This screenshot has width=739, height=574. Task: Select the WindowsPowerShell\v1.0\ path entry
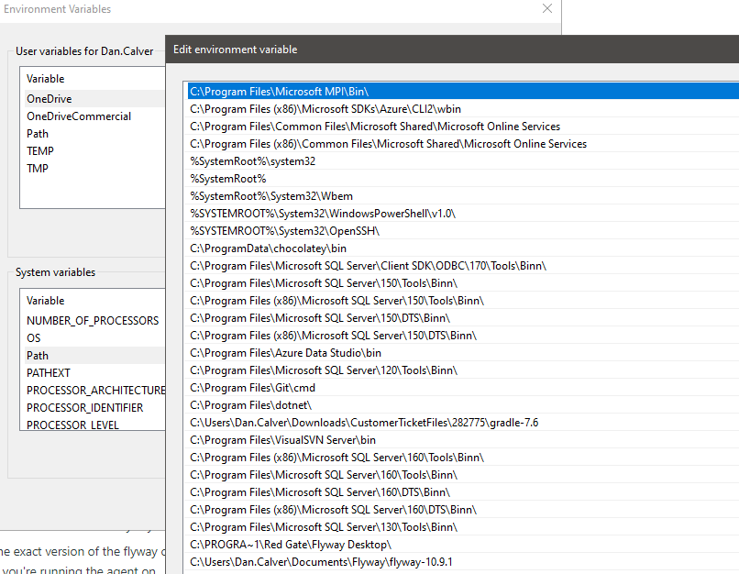tap(463, 214)
